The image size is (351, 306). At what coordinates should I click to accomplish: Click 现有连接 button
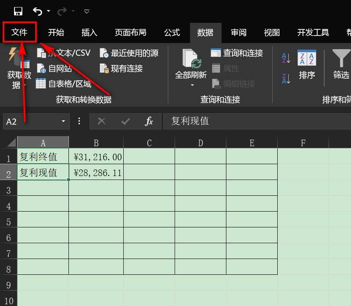[x=121, y=68]
